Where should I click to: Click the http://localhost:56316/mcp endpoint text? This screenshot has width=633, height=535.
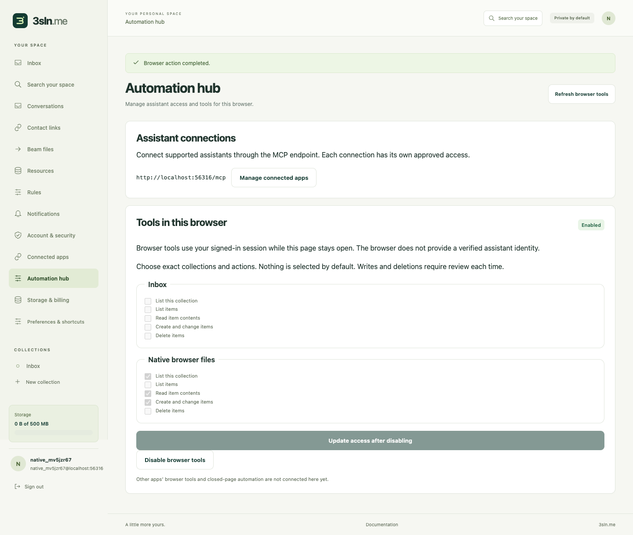[181, 178]
